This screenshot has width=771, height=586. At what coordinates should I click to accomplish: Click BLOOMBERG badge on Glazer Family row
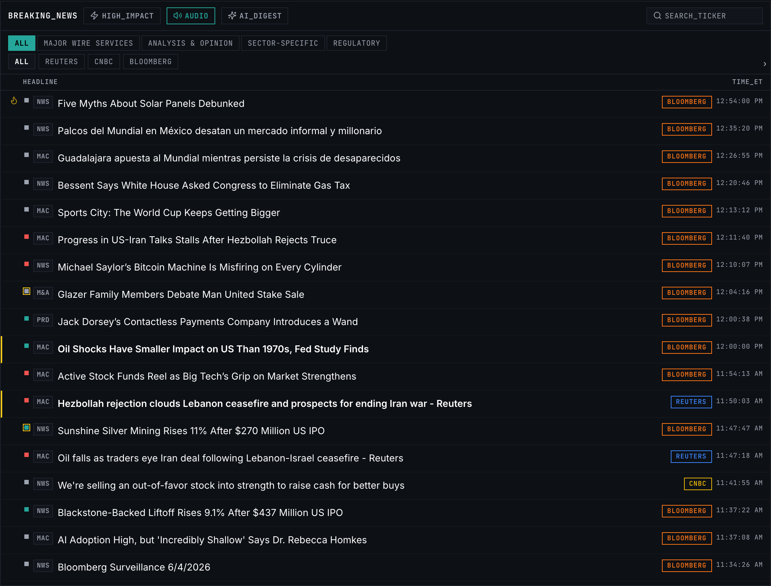coord(687,293)
